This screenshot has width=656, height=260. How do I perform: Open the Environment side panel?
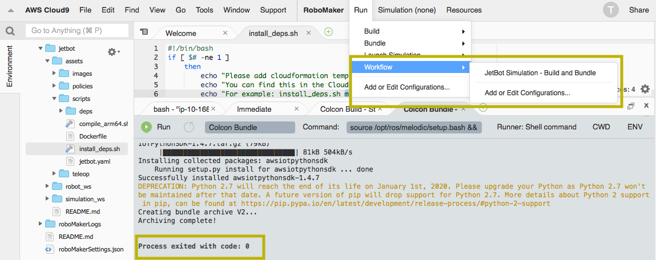[x=10, y=66]
